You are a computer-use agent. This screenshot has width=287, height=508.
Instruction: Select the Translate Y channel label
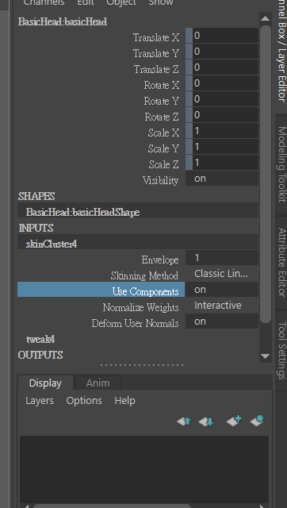[156, 53]
